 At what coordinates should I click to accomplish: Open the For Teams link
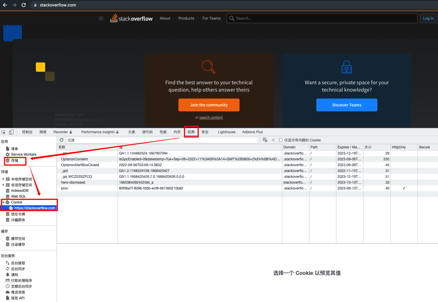(212, 18)
